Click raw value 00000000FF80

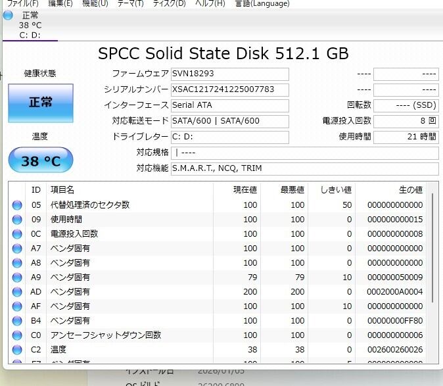[395, 321]
